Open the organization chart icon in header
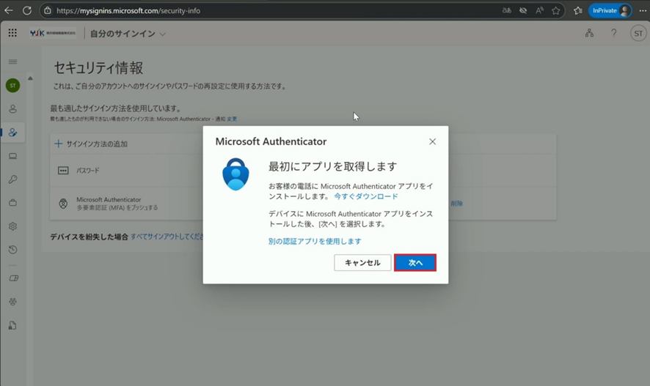Screen dimensions: 650x386 (x=589, y=33)
